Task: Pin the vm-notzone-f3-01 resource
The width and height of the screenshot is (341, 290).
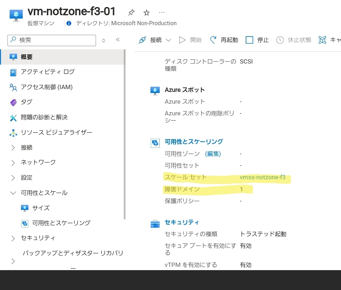Action: 131,12
